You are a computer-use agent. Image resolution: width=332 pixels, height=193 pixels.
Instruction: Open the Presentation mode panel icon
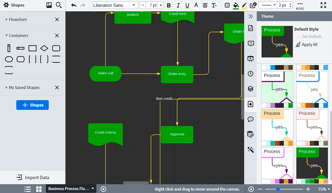[x=251, y=59]
